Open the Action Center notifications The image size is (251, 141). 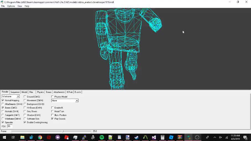pyautogui.click(x=245, y=137)
